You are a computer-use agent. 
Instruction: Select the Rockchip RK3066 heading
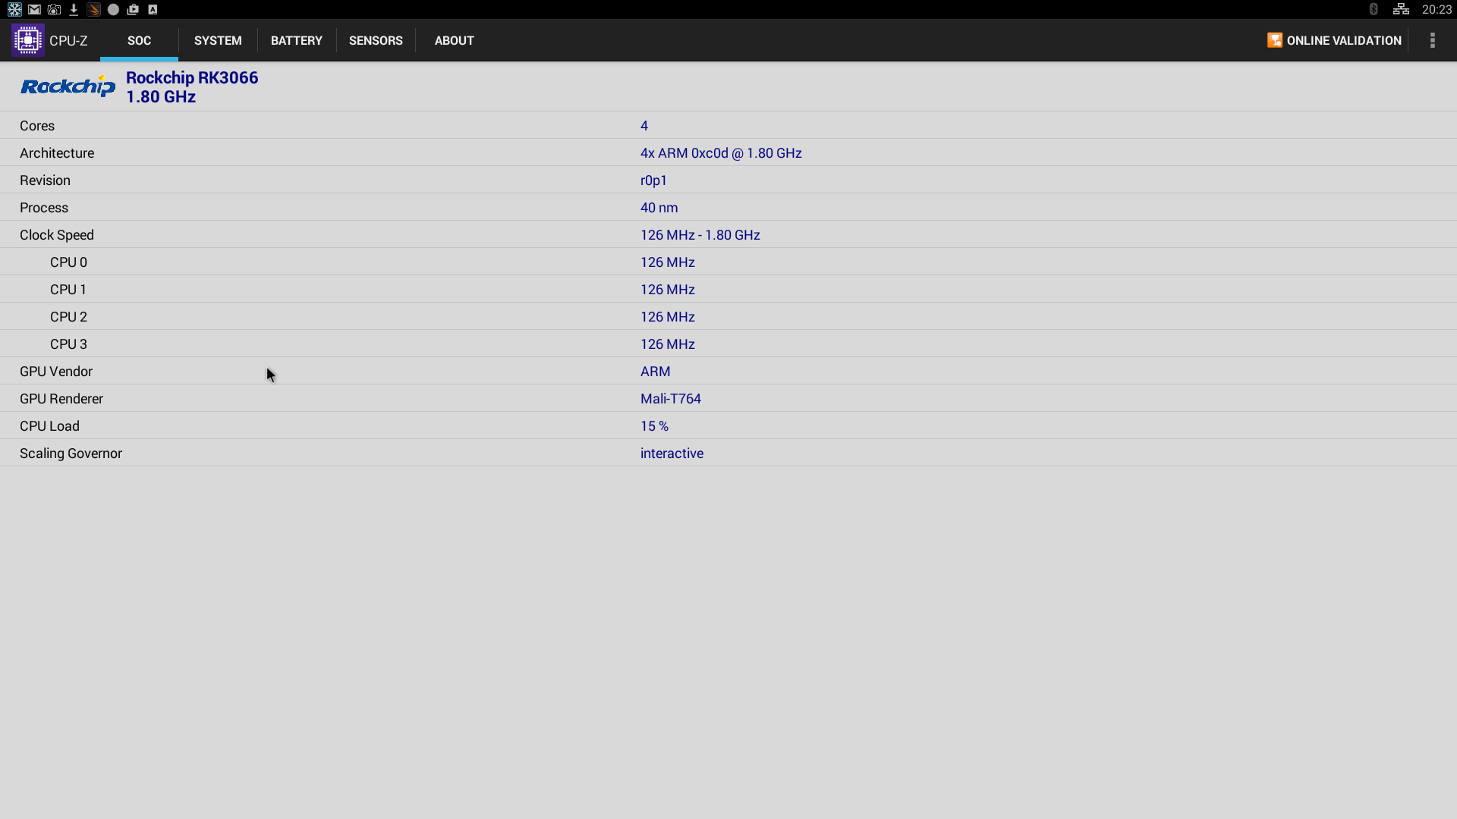[x=192, y=77]
